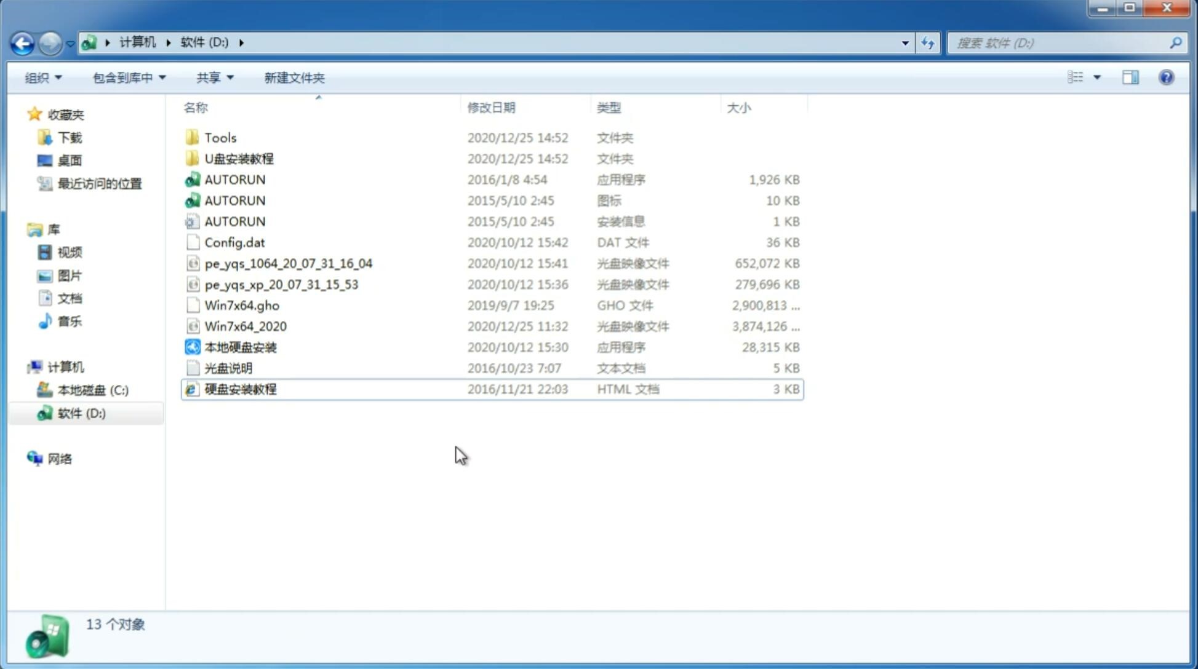The width and height of the screenshot is (1198, 669).
Task: Click 新建文件夹 button in toolbar
Action: pos(294,77)
